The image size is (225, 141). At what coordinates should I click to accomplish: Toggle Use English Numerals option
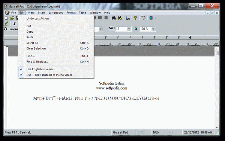56,69
